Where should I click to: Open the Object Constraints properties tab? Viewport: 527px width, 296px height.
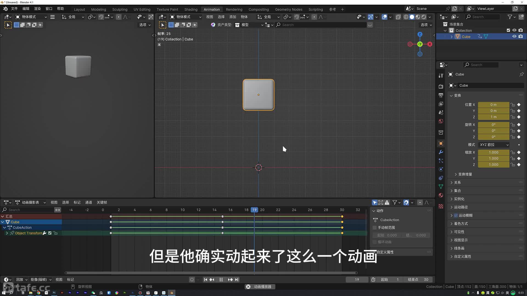click(x=441, y=178)
